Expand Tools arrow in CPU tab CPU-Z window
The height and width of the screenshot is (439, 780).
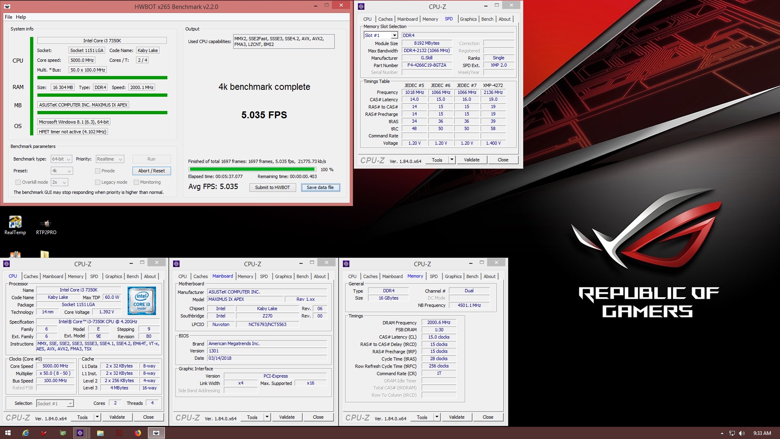[x=97, y=417]
